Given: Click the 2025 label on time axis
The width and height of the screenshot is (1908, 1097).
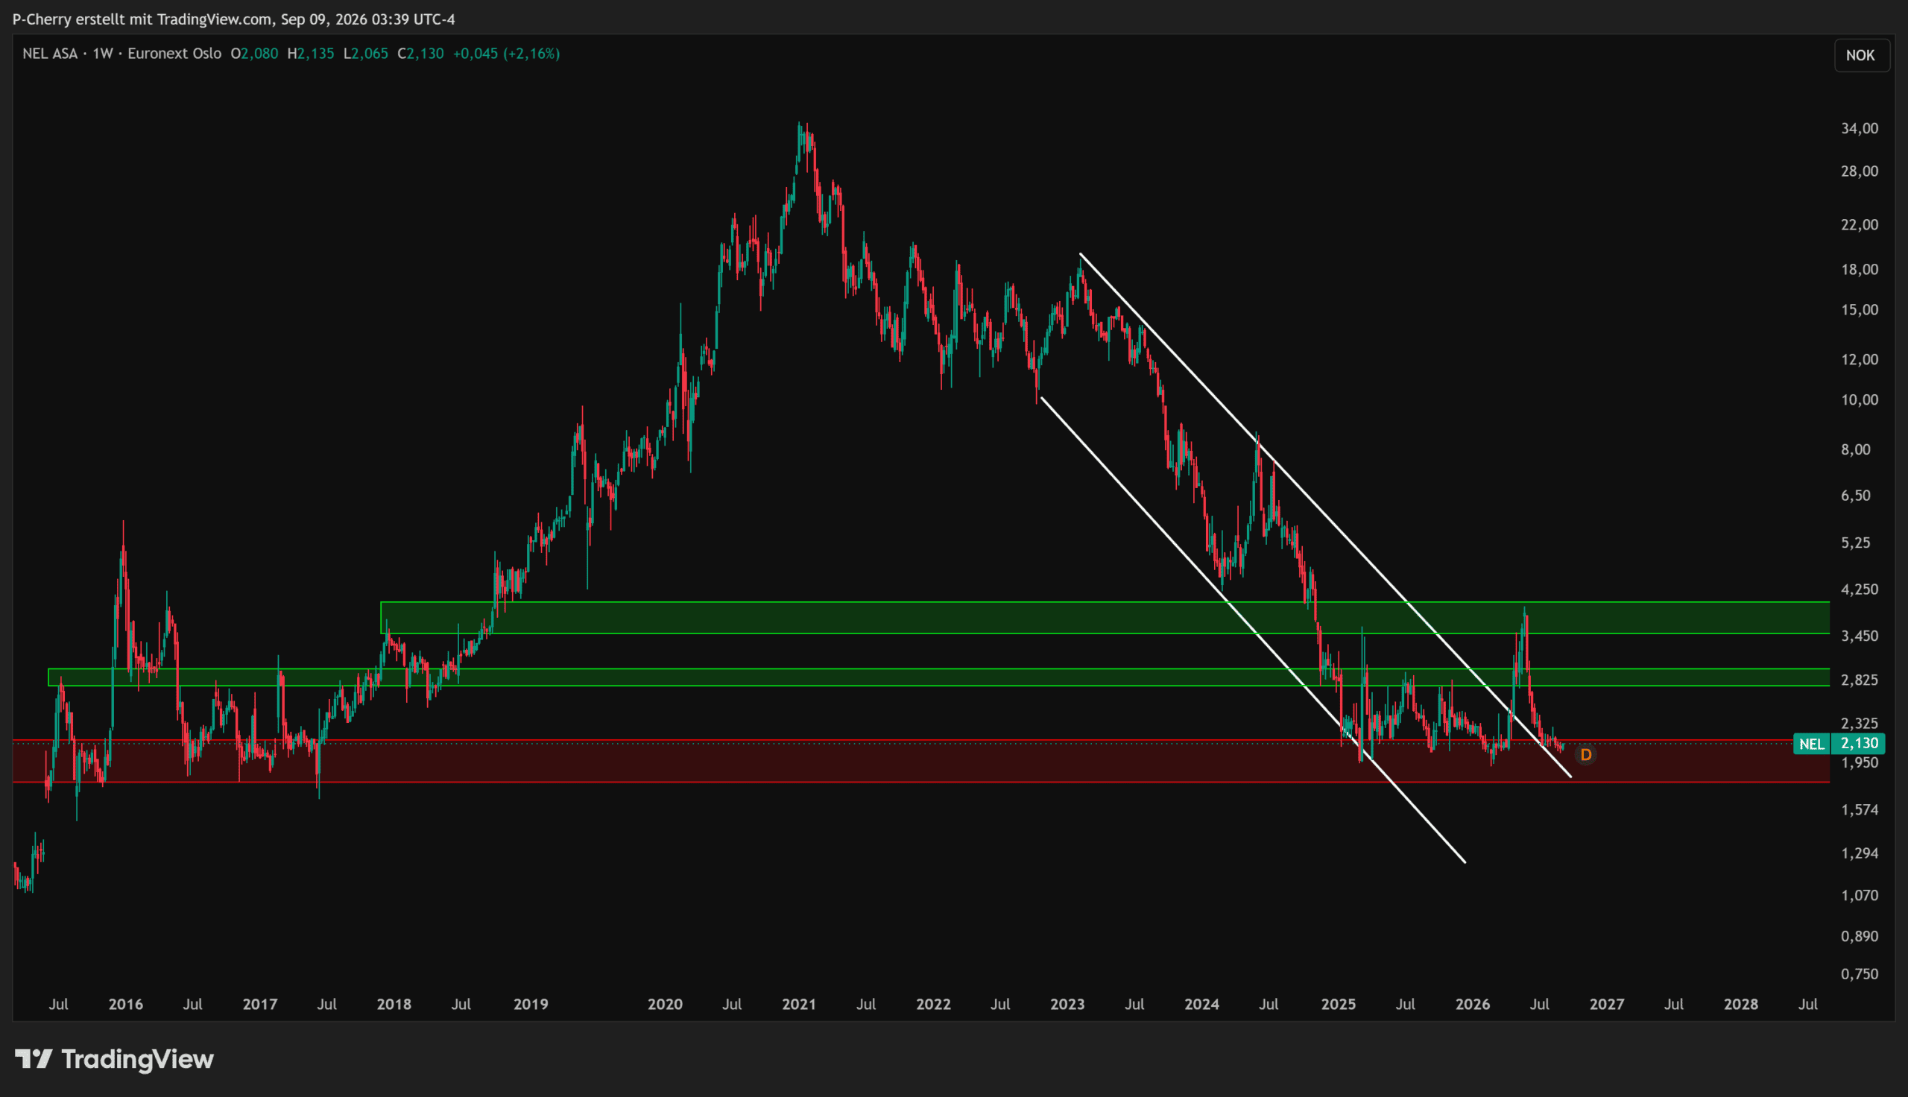Looking at the screenshot, I should coord(1339,1005).
